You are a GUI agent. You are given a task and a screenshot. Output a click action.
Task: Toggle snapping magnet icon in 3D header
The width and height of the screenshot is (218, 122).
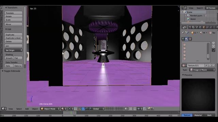pos(135,109)
